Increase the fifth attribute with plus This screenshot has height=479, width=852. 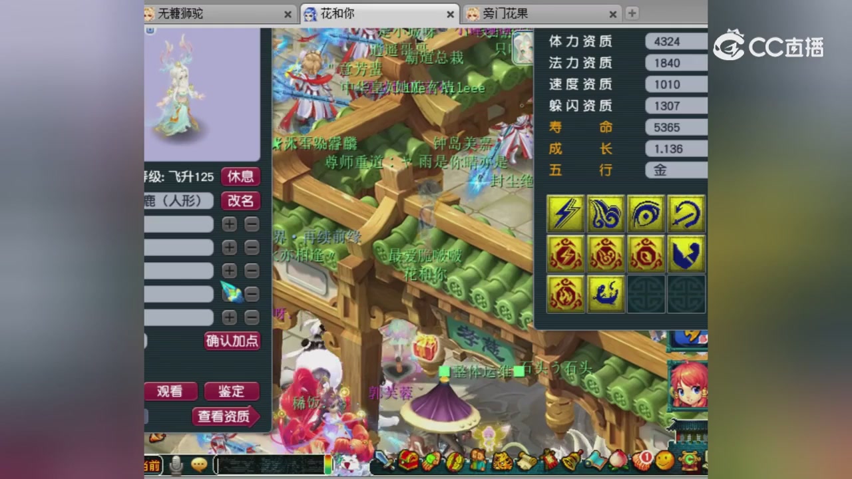coord(229,317)
